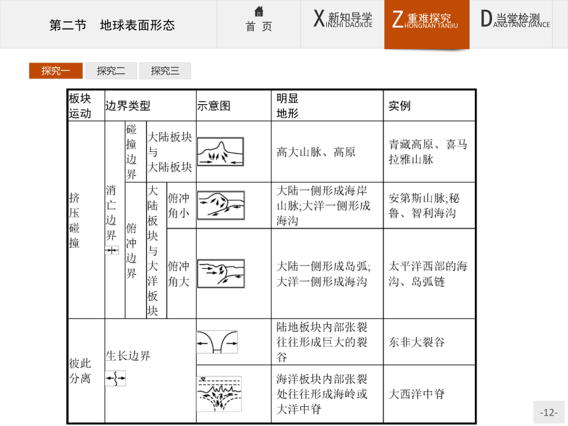
Task: Click the continental collision diagram thumbnail
Action: pos(220,151)
